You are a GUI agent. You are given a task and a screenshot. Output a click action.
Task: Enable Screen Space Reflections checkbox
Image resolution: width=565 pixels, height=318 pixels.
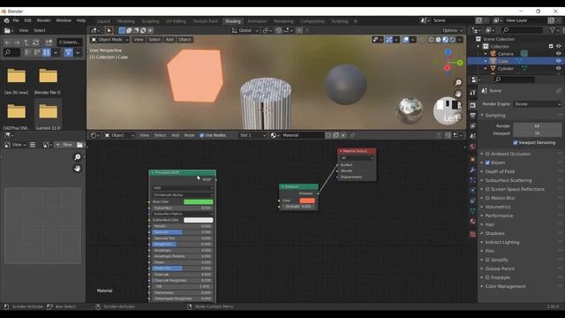point(487,189)
